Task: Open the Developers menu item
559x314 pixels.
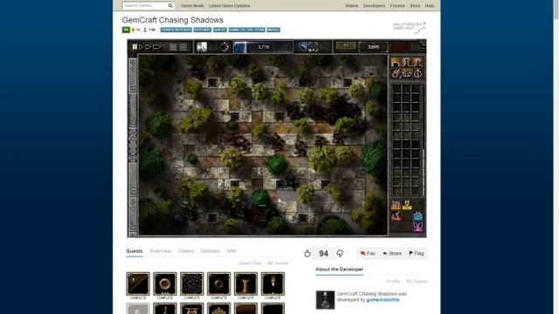Action: (x=374, y=6)
